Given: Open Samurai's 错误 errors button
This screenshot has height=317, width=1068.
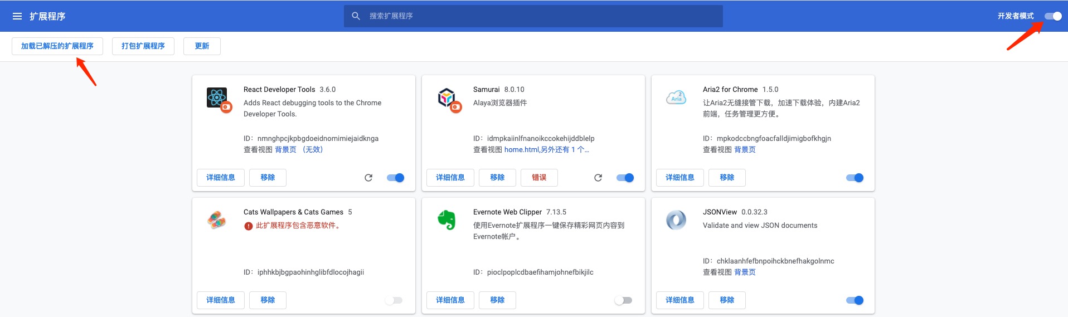Looking at the screenshot, I should [539, 178].
